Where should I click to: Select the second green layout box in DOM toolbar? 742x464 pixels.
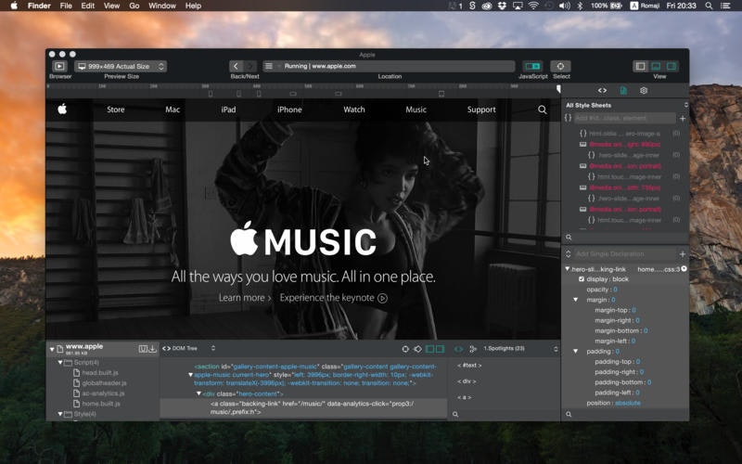tap(440, 349)
